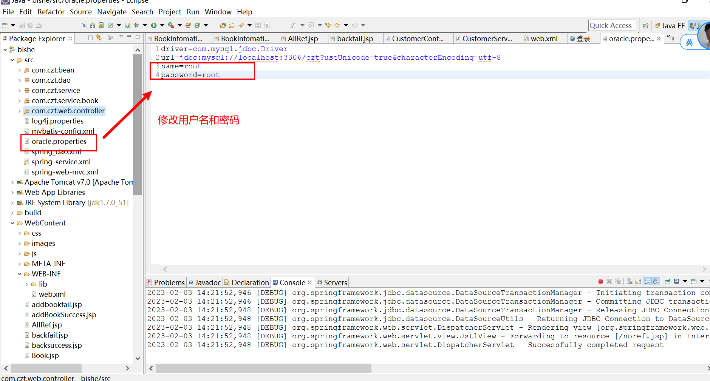Image resolution: width=710 pixels, height=381 pixels.
Task: Click the New Java Package icon
Action: (x=188, y=25)
